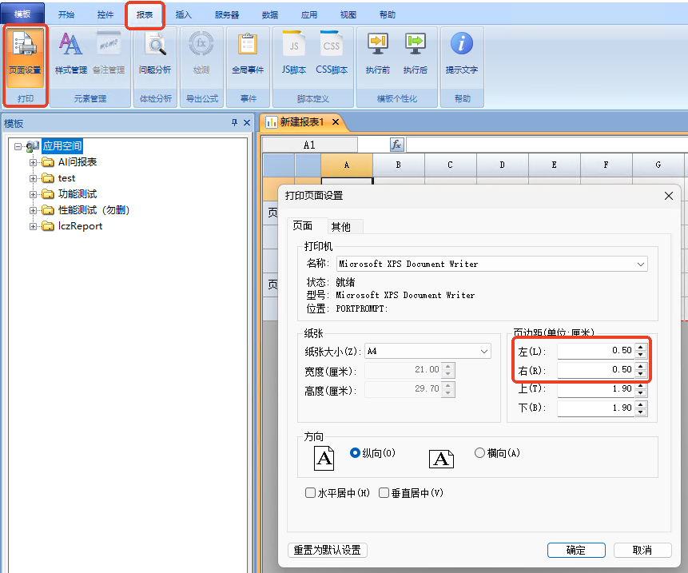Select 横向 landscape orientation

pyautogui.click(x=480, y=453)
